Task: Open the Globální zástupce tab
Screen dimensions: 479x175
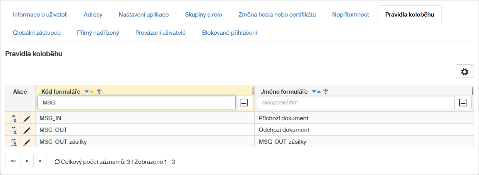Action: pyautogui.click(x=37, y=33)
